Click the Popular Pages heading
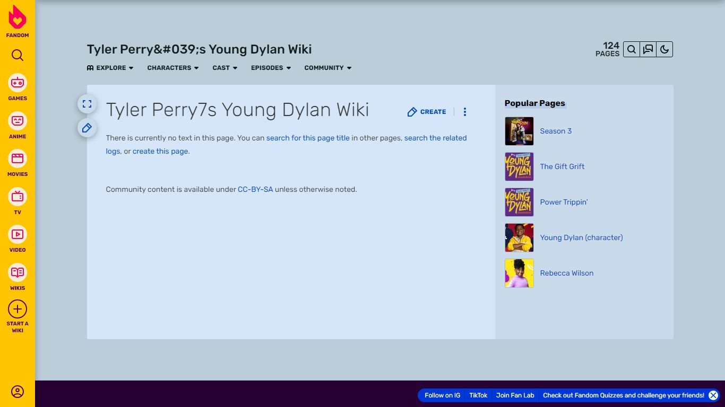725x407 pixels. click(x=535, y=103)
